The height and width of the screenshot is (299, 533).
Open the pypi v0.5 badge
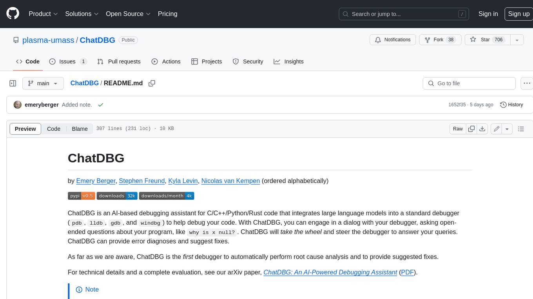(x=82, y=196)
